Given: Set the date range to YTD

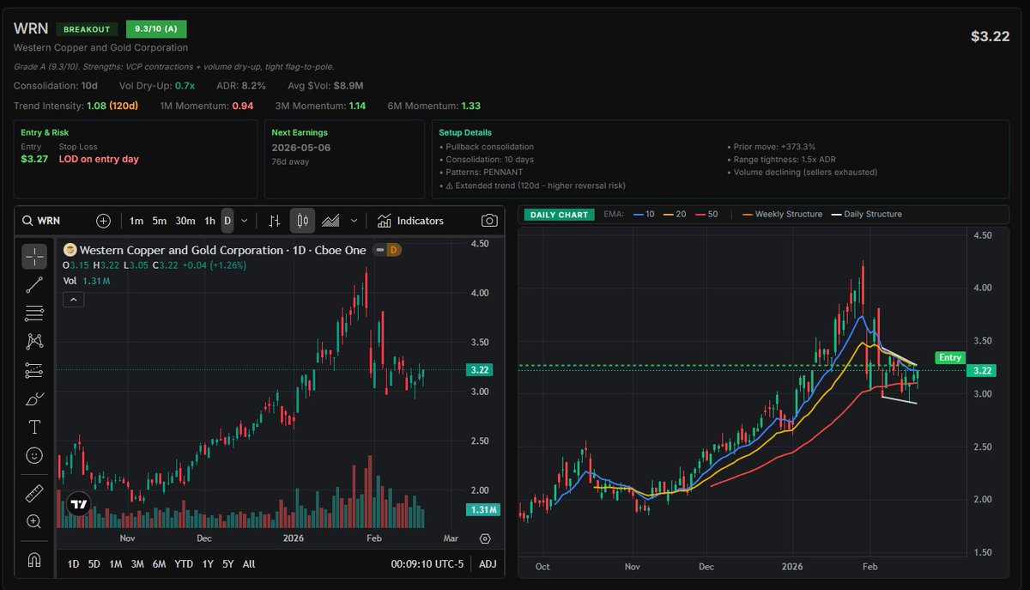Looking at the screenshot, I should pos(183,564).
